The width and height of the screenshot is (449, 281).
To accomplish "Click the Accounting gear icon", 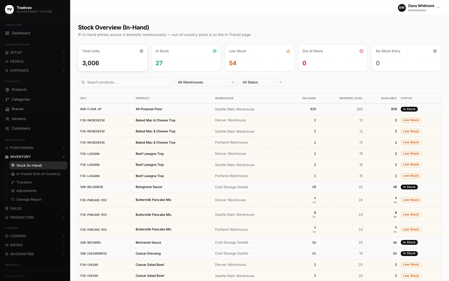I will coord(7,254).
